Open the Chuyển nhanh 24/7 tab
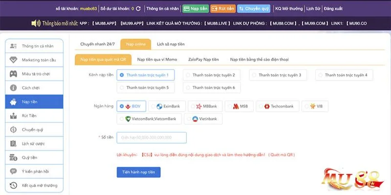 (x=97, y=44)
